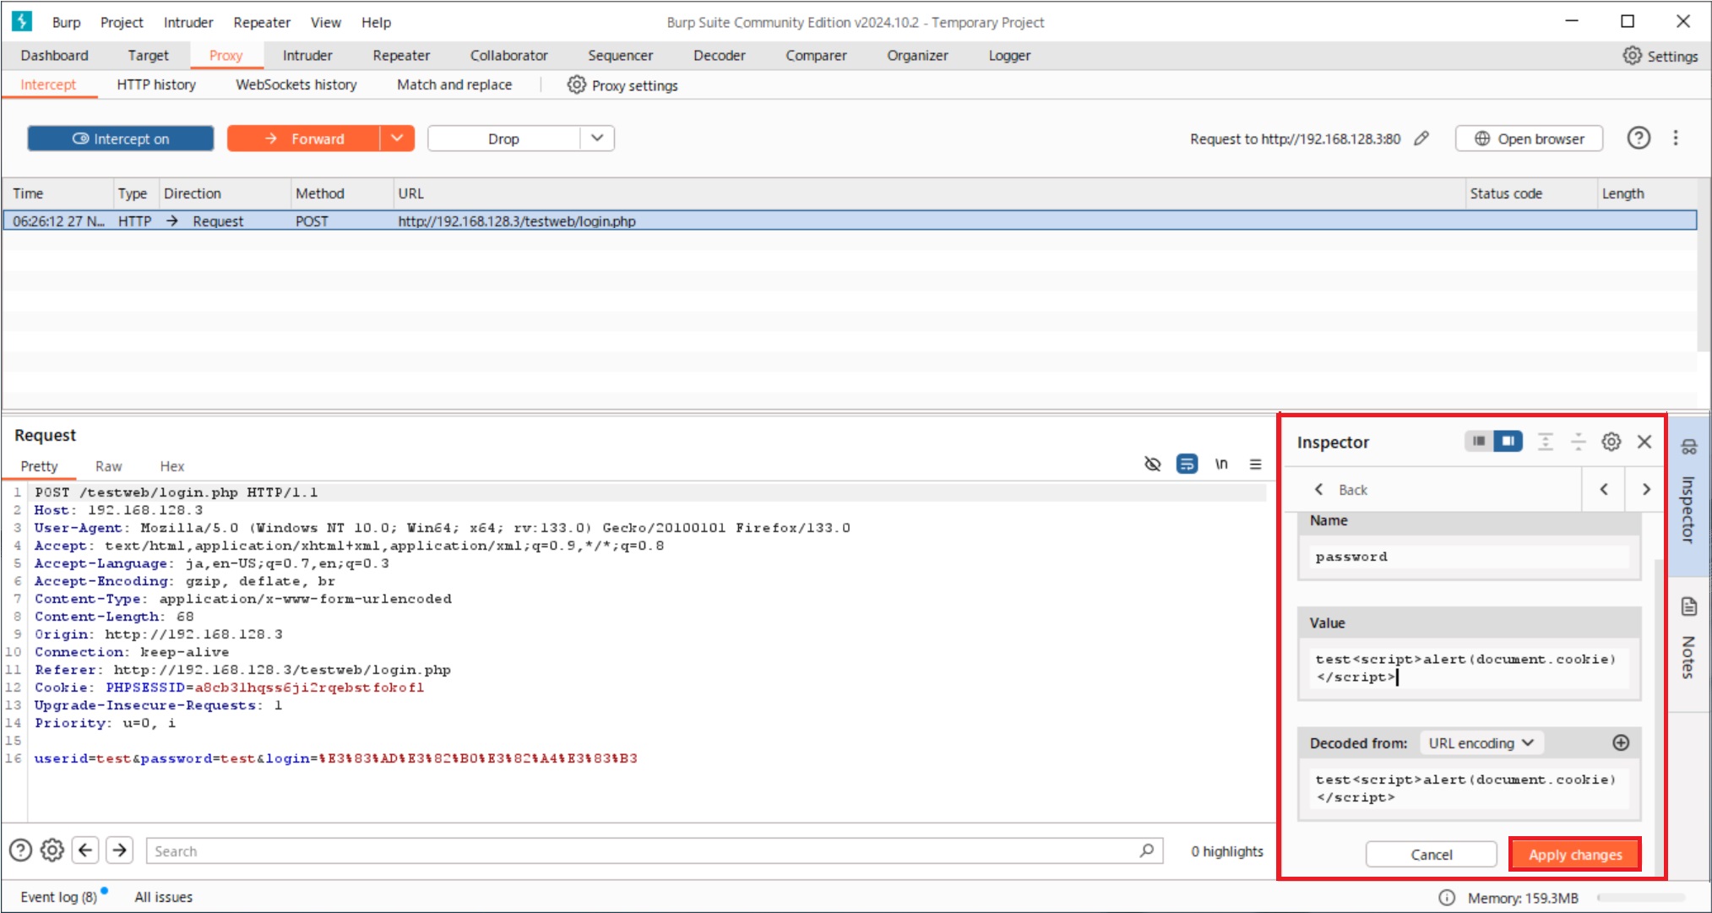Open search settings gear at bottom
The width and height of the screenshot is (1712, 913).
click(52, 850)
